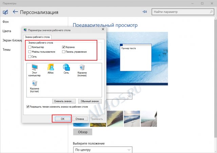Click the pin icon near search box

pos(144,12)
